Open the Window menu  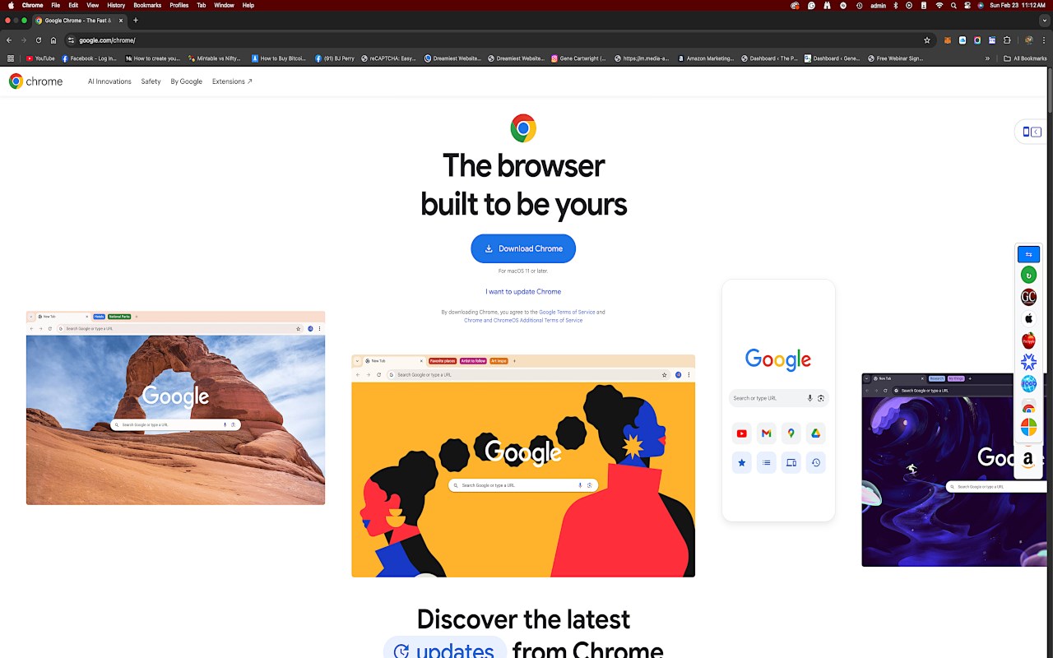[x=224, y=6]
